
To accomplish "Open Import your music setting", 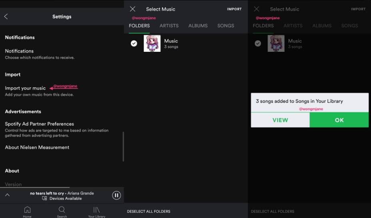I will (26, 88).
